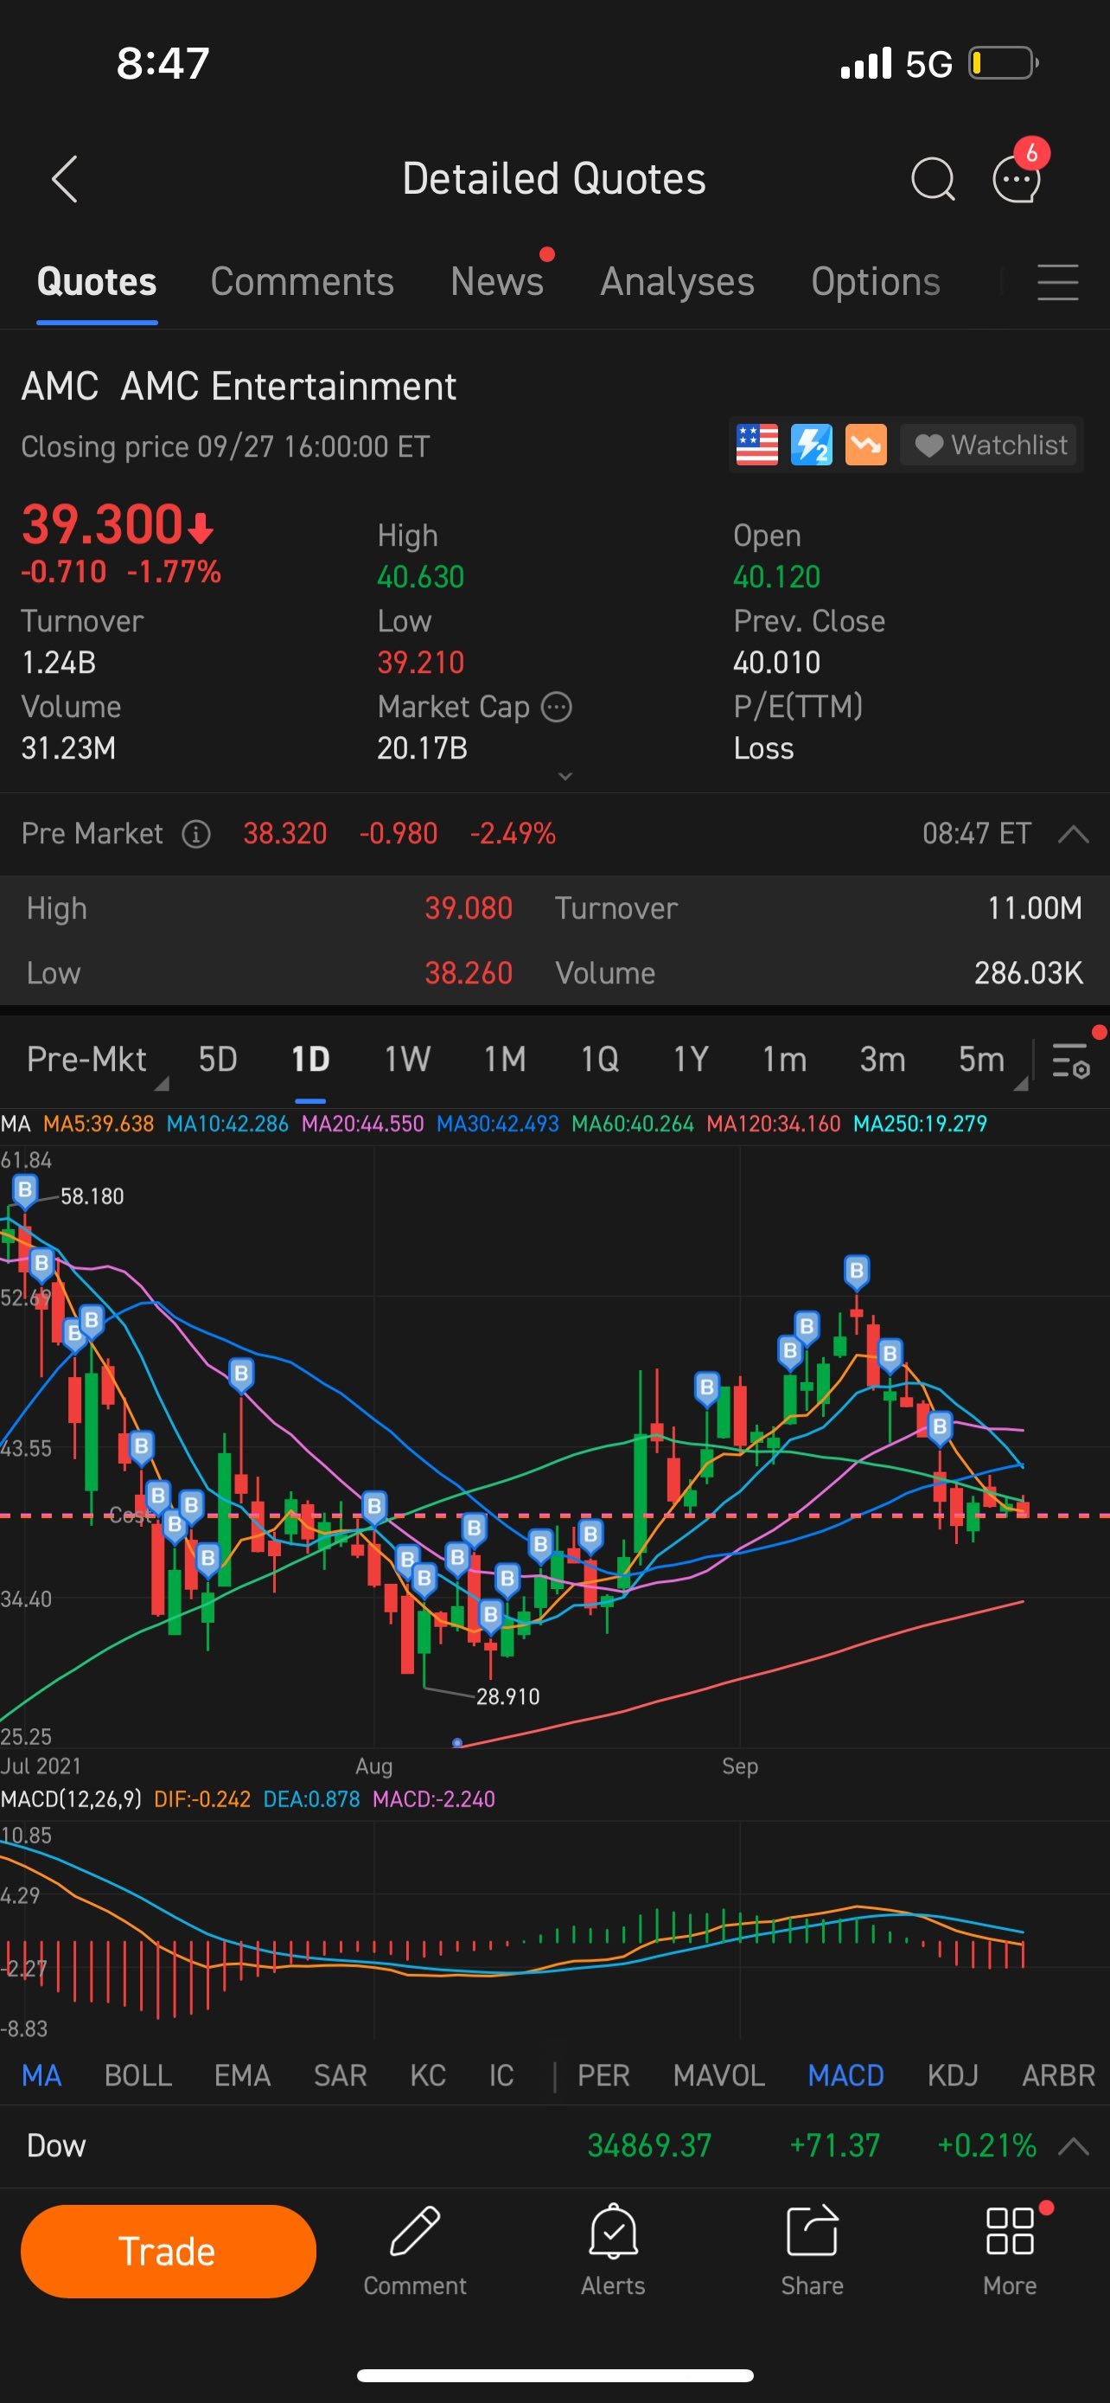Tap the 28.910 low price label
This screenshot has height=2403, width=1110.
click(x=508, y=1697)
